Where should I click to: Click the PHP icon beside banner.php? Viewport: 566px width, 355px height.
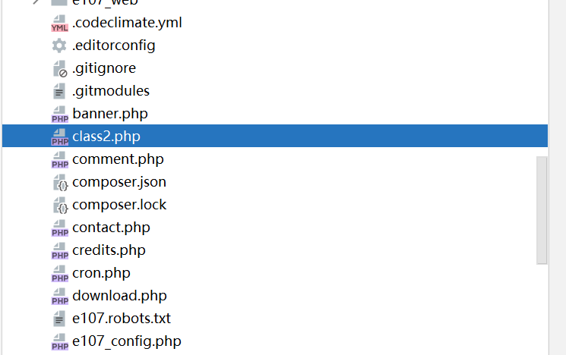(x=59, y=115)
